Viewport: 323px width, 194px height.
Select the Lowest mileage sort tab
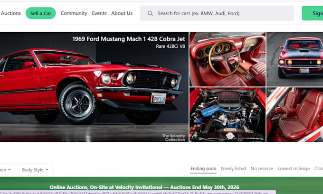point(294,169)
